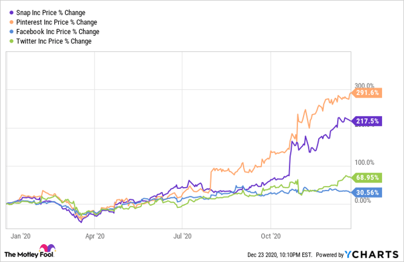Click the Jan '20 axis label
Viewport: 404px width, 262px height.
[23, 236]
